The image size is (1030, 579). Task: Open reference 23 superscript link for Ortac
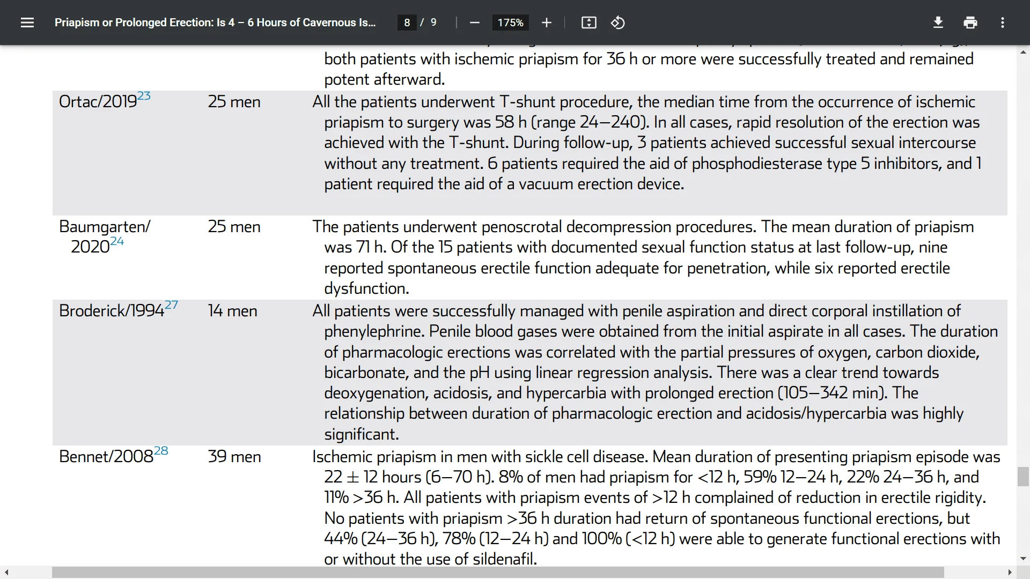tap(144, 96)
